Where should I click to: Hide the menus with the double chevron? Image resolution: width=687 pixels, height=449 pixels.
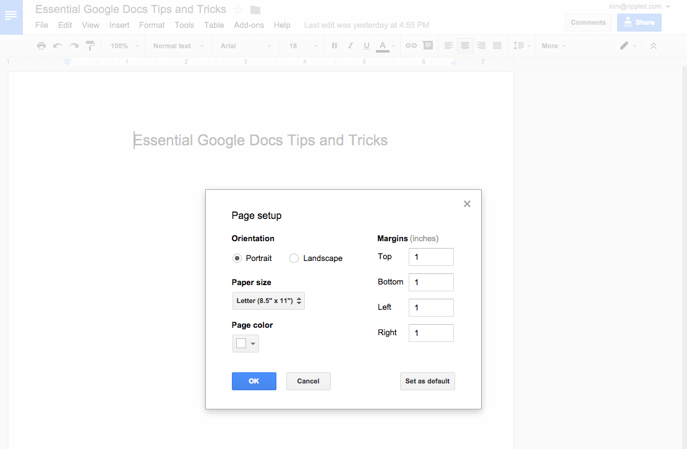[653, 46]
